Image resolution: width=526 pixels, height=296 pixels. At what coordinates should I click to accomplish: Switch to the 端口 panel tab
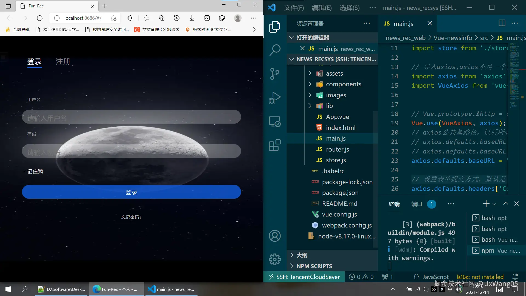(417, 204)
